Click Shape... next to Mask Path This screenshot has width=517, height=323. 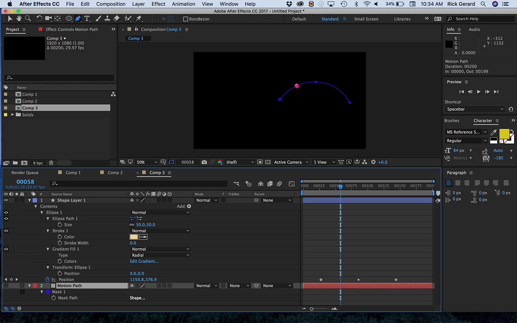click(x=137, y=298)
